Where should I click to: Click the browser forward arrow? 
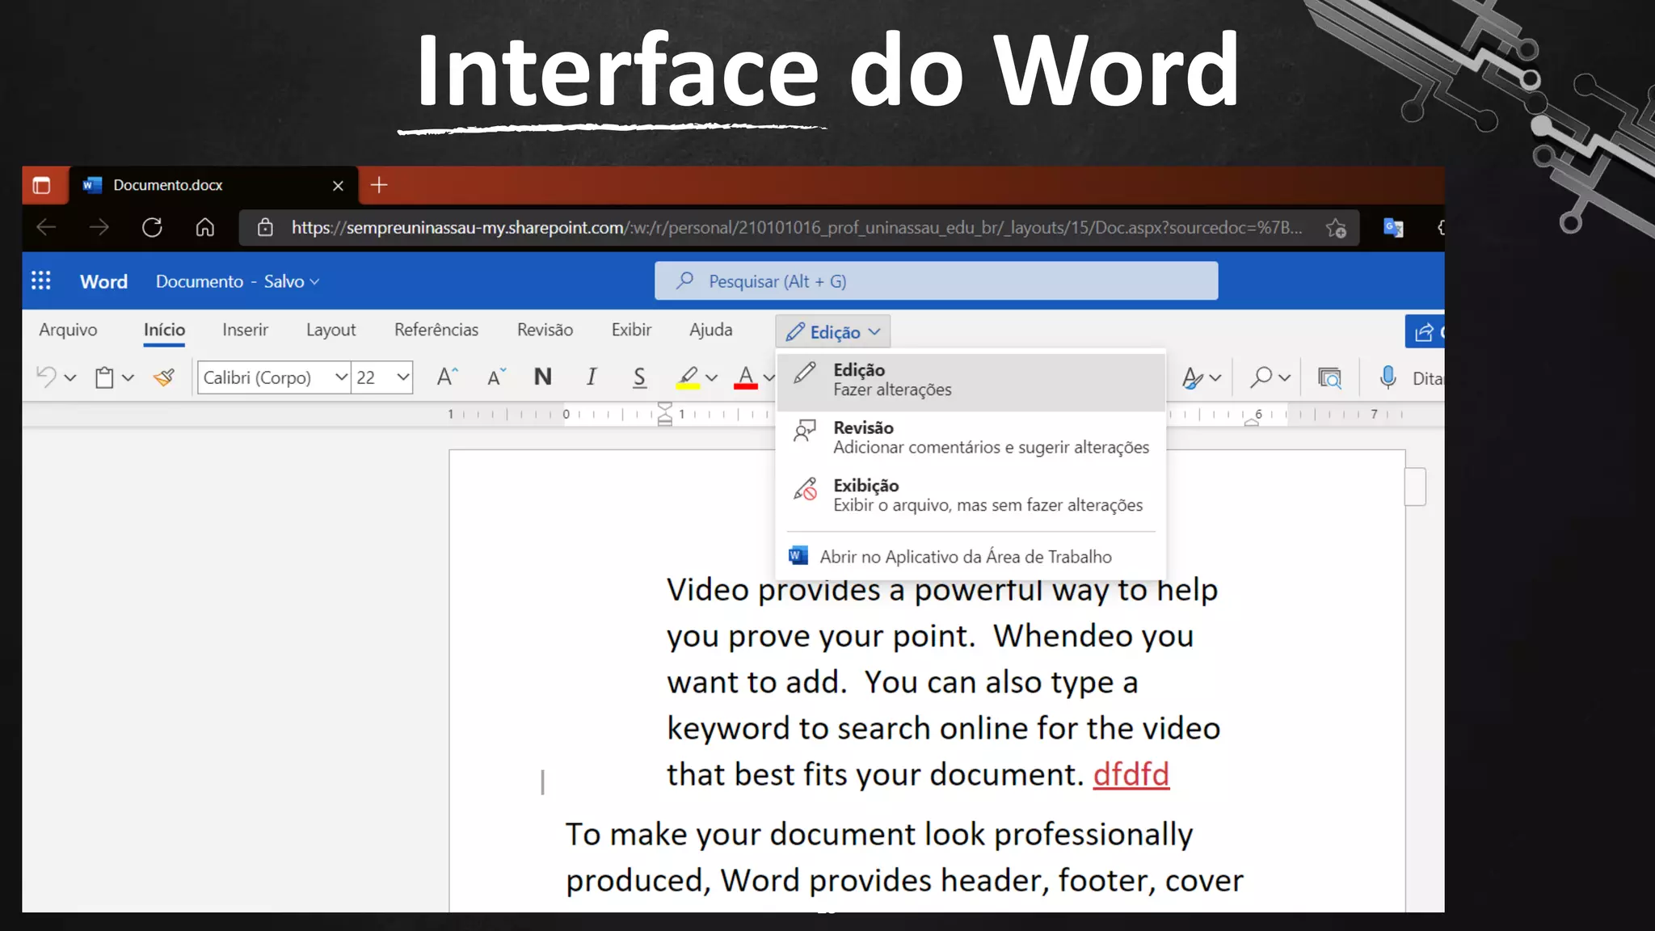99,228
